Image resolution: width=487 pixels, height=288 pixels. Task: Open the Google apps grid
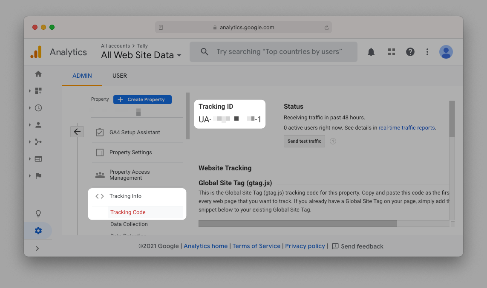tap(391, 52)
